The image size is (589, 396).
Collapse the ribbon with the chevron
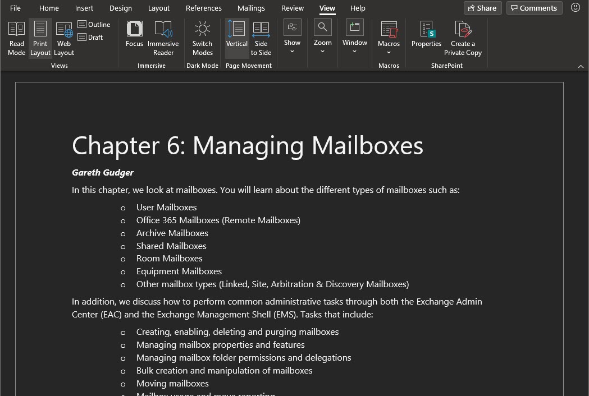581,66
